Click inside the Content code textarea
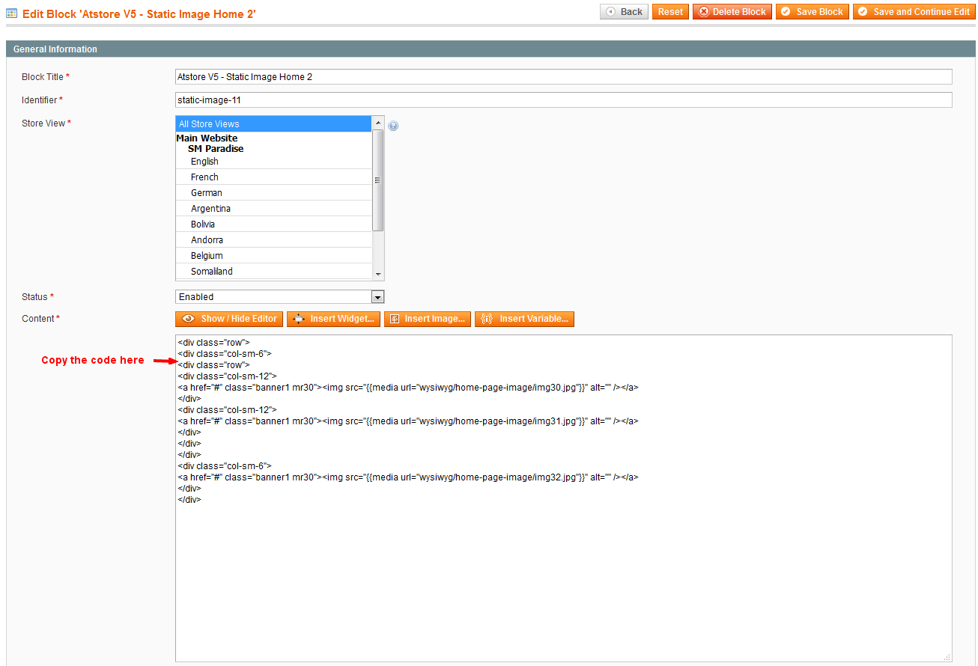Screen dimensions: 978x666 coord(563,498)
